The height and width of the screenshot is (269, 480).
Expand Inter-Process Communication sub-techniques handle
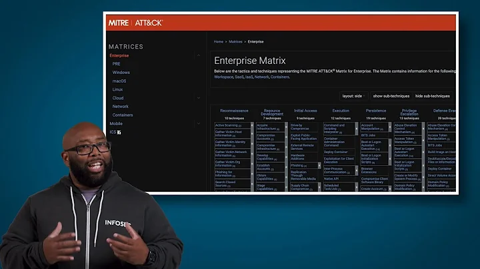point(356,170)
